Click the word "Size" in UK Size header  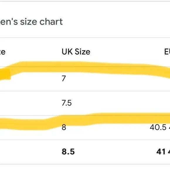pos(82,52)
